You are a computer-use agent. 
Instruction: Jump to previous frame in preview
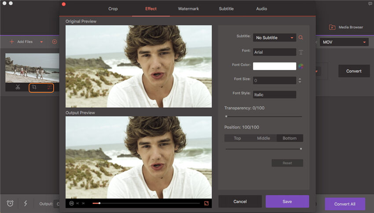tap(77, 203)
